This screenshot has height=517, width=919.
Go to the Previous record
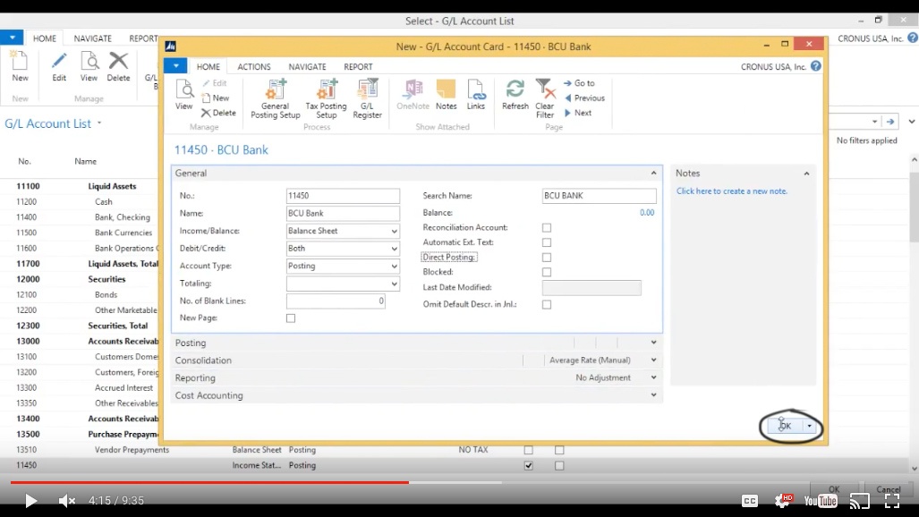coord(583,97)
